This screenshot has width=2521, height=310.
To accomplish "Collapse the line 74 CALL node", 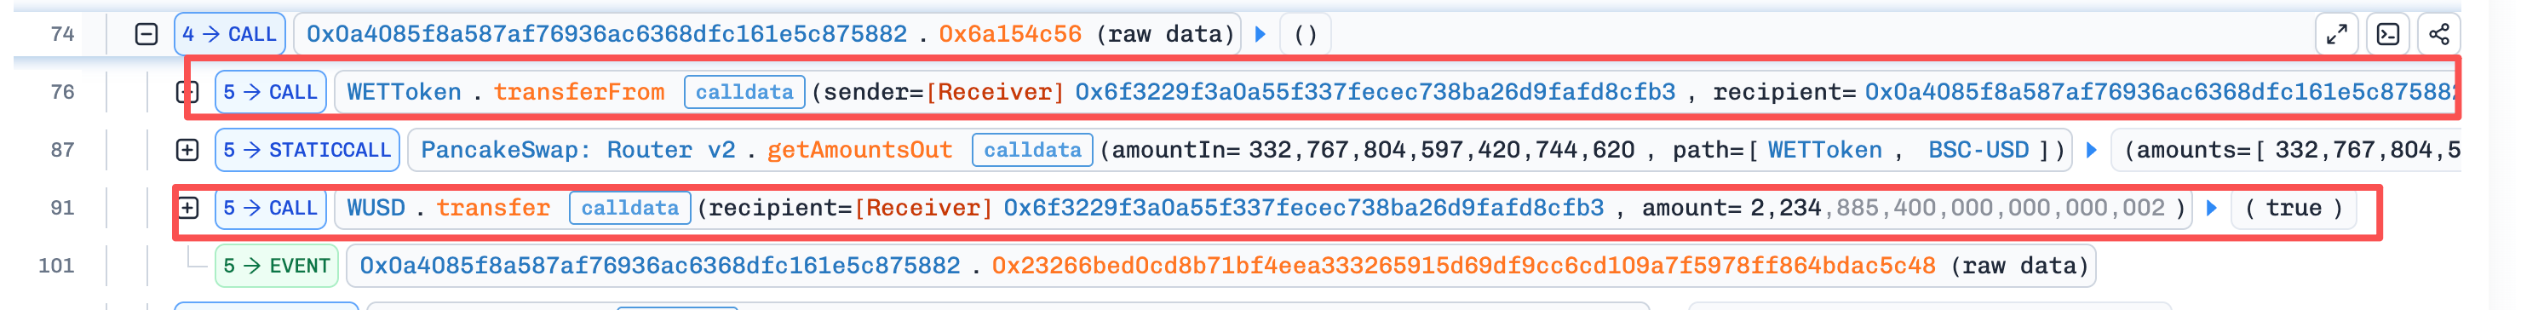I will tap(146, 34).
